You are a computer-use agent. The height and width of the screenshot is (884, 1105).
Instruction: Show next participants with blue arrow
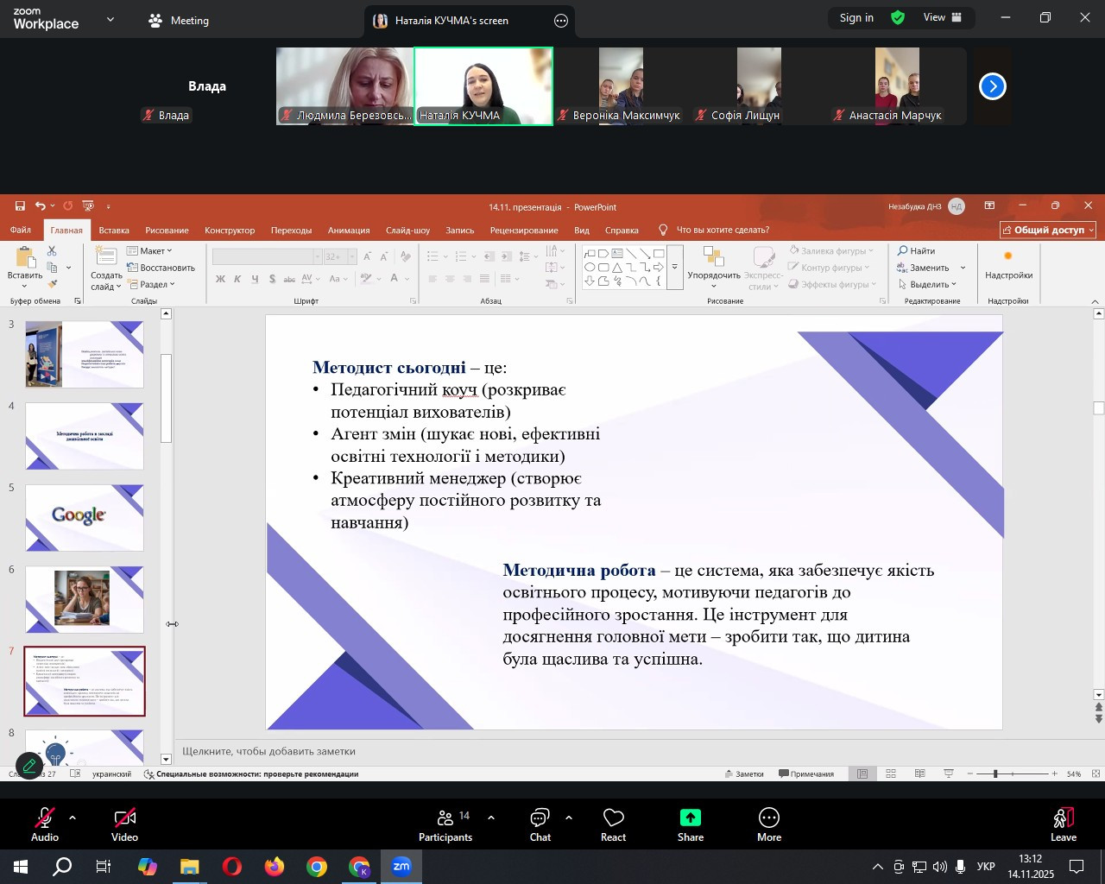coord(993,86)
